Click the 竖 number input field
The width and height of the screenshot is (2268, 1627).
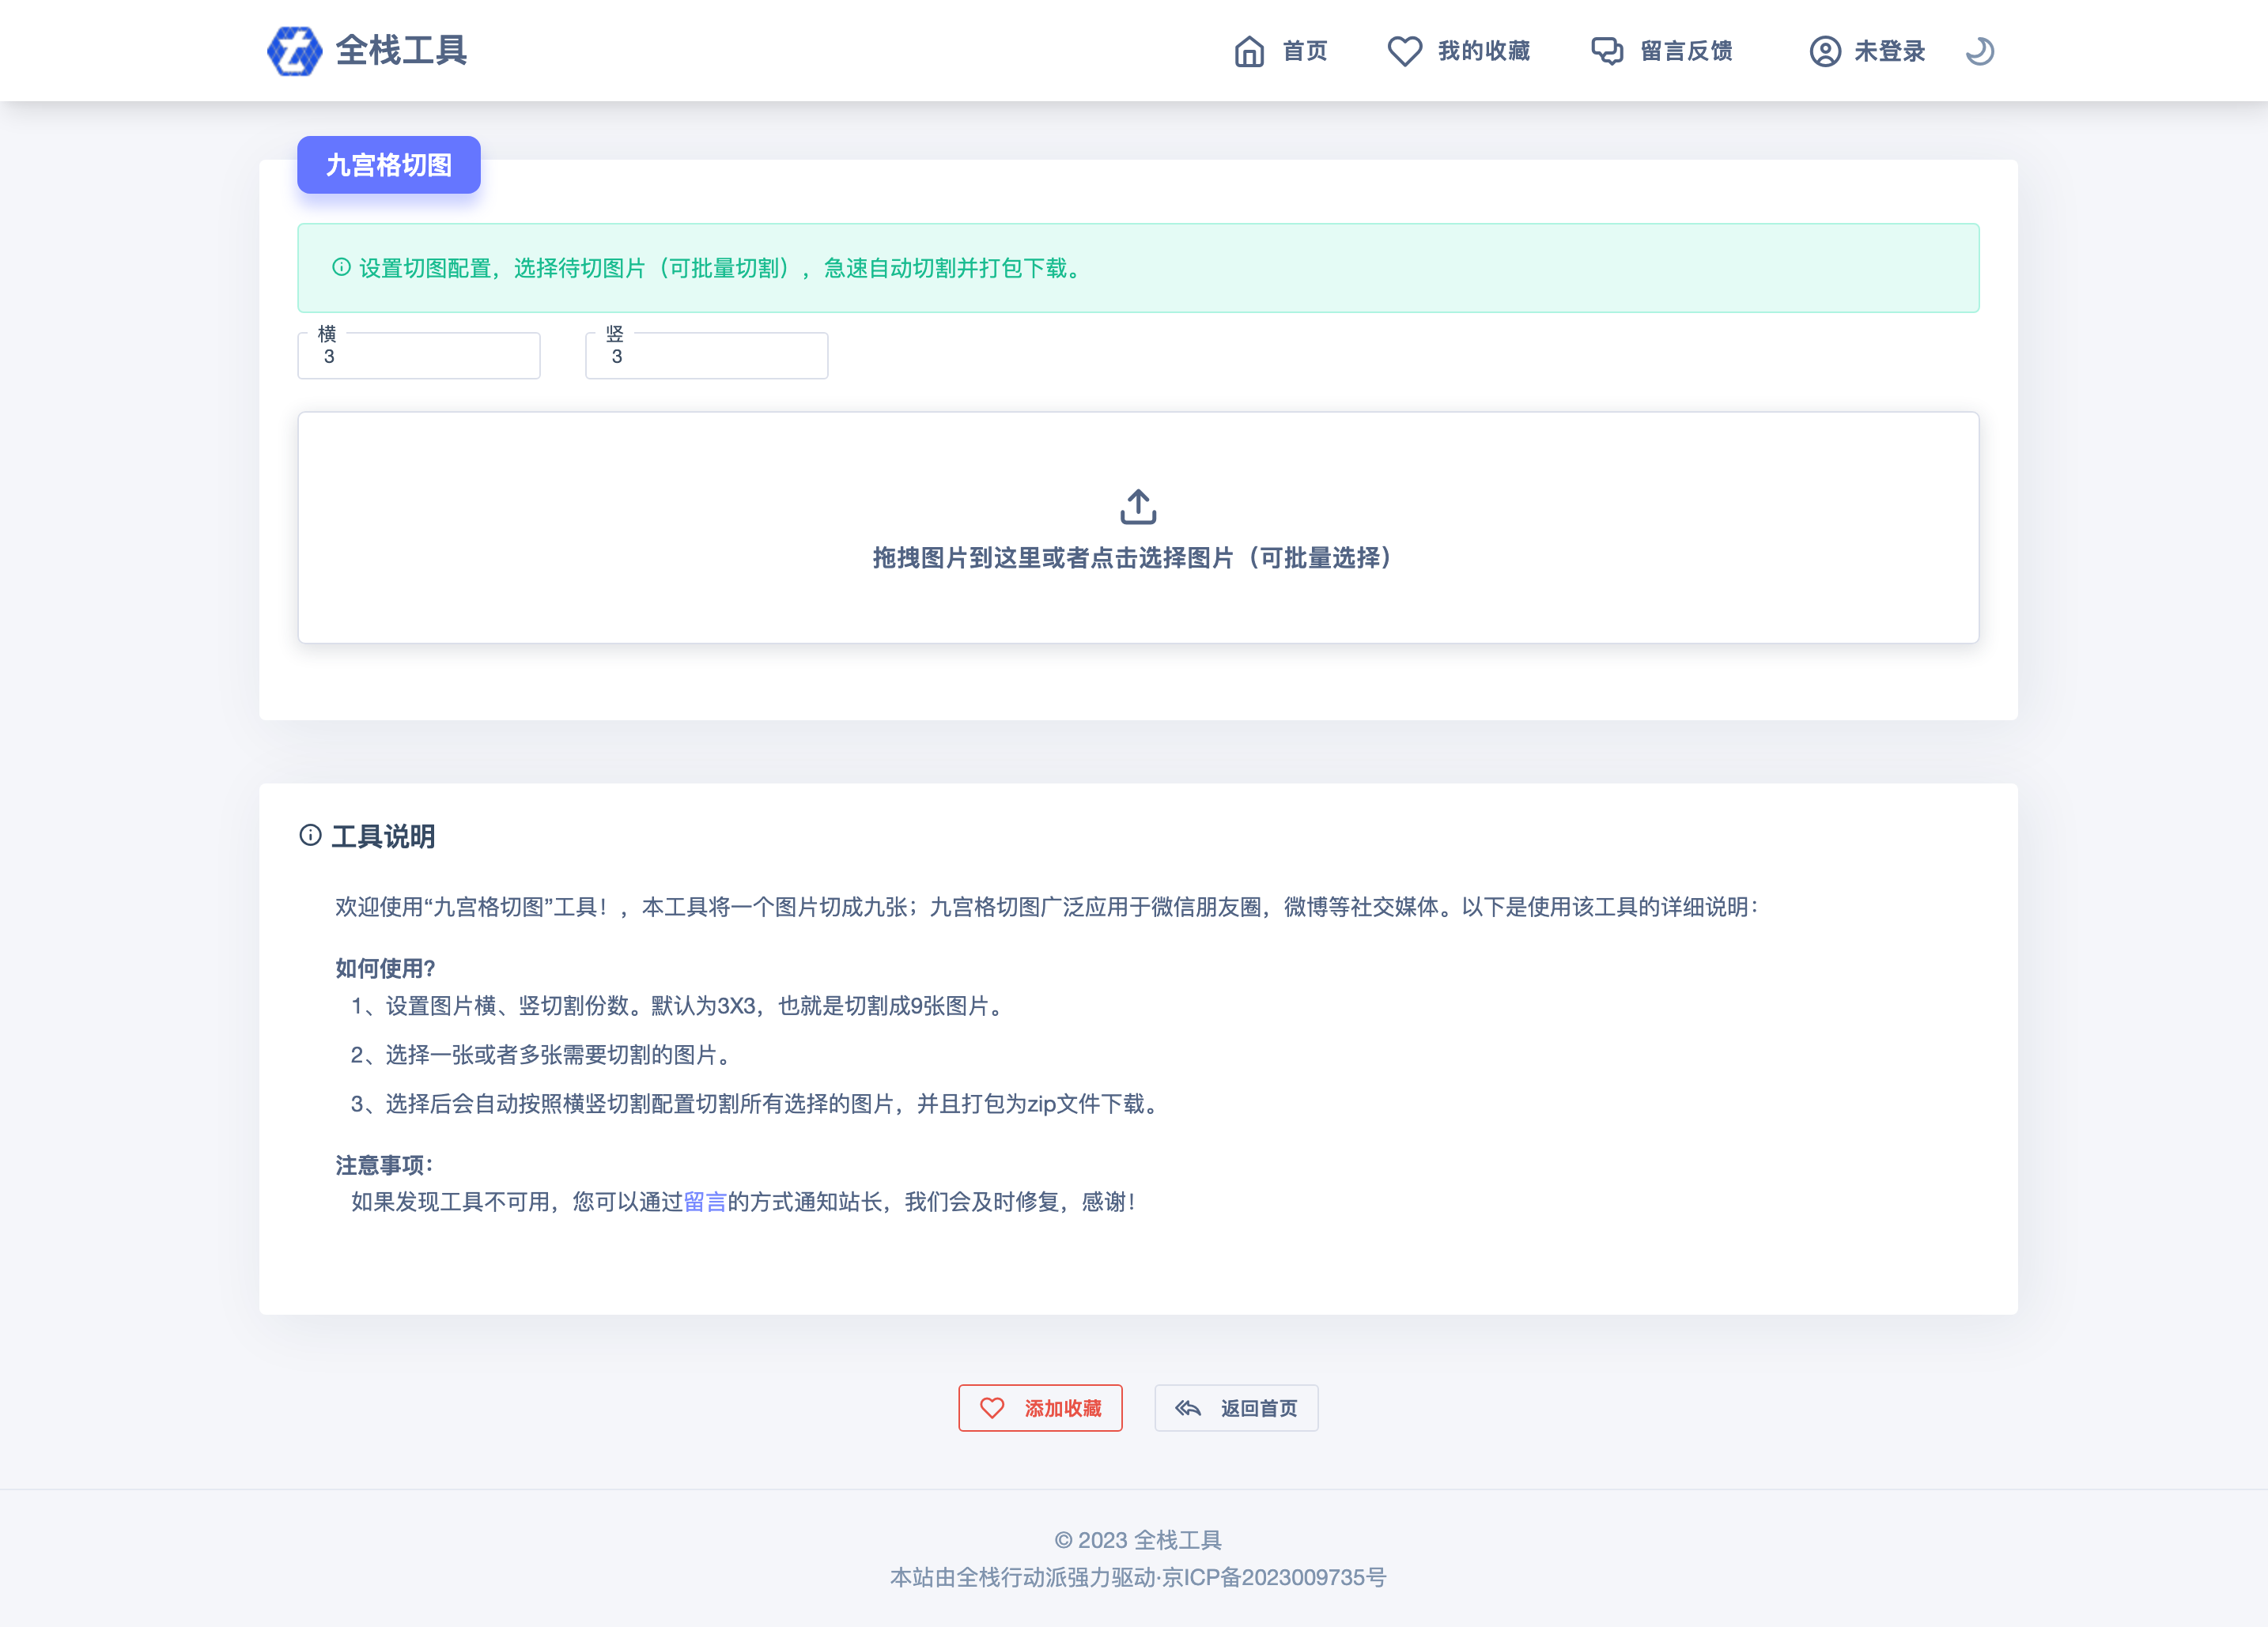point(706,356)
